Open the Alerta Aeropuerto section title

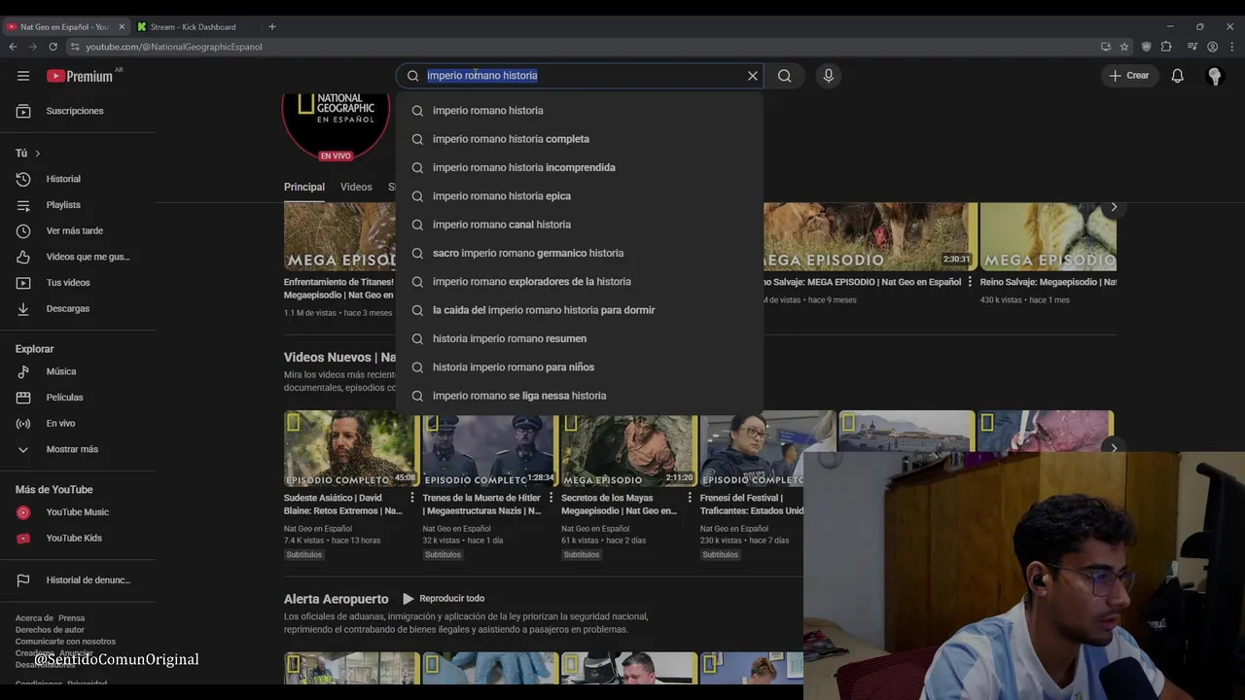coord(336,599)
